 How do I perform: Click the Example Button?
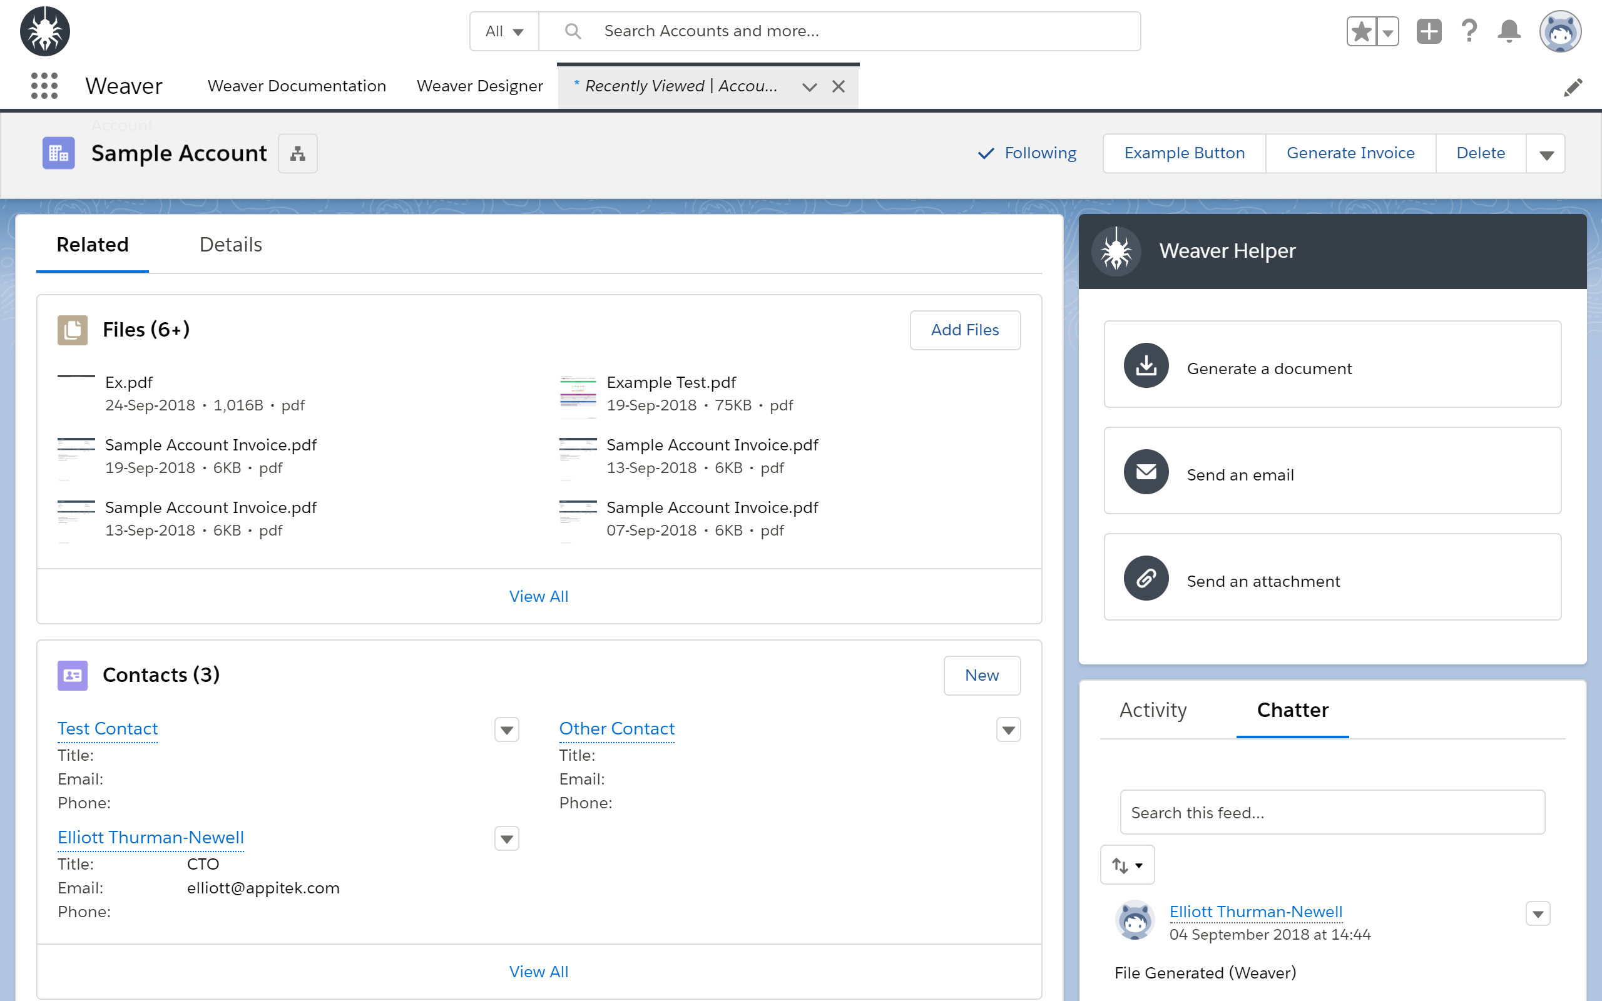[x=1184, y=153]
